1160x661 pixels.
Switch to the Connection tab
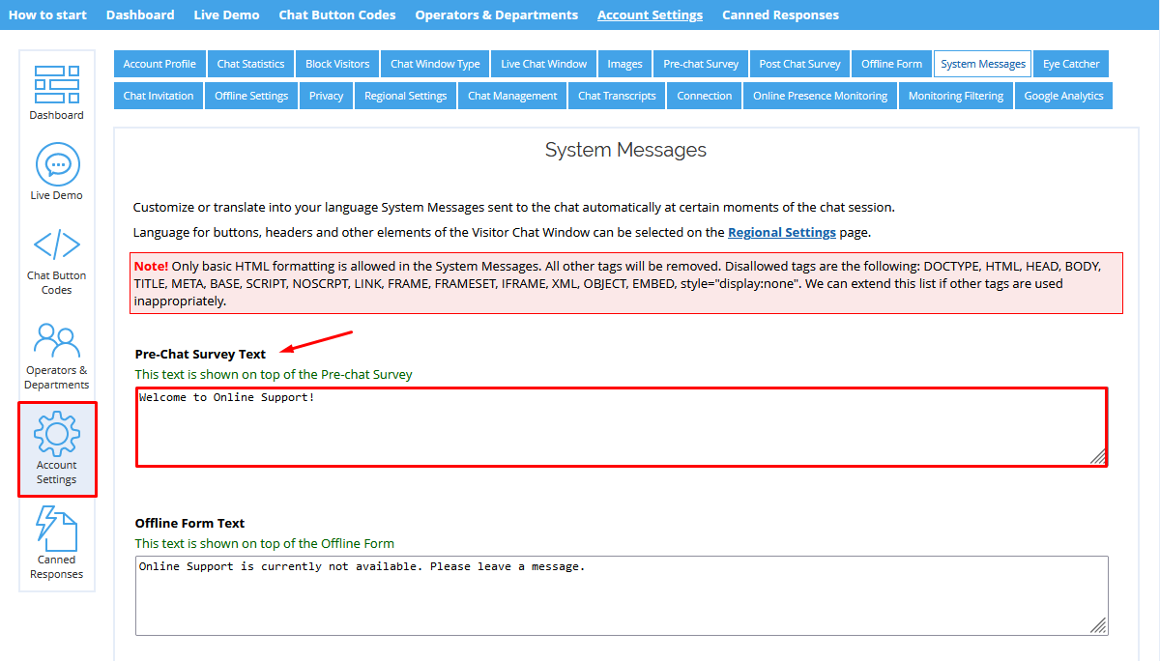coord(704,96)
